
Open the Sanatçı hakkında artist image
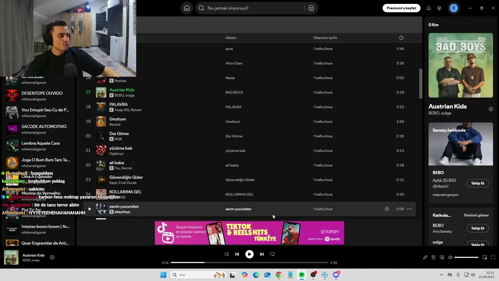tap(461, 144)
